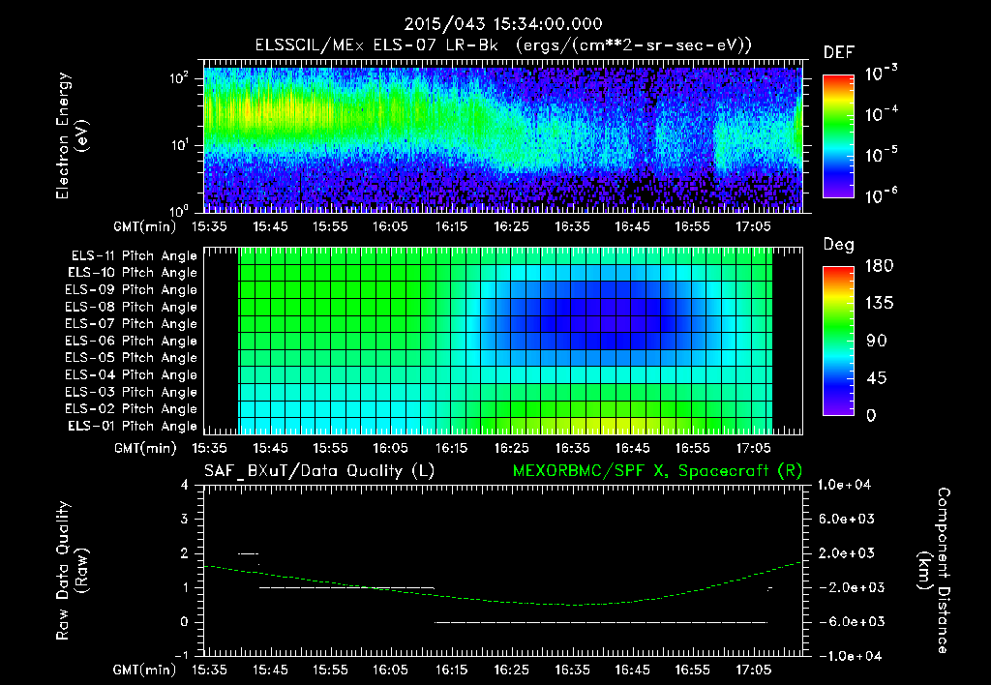Click the Component Distance (km) axis label
Screen dimensions: 991x685
[x=933, y=571]
